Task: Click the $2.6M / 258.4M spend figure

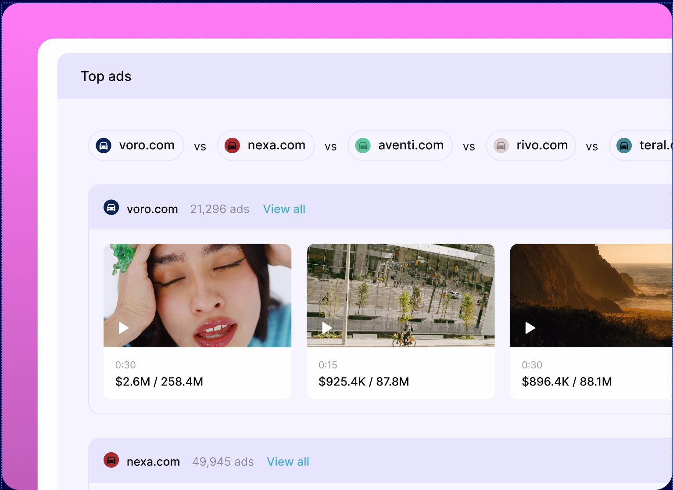Action: pyautogui.click(x=159, y=382)
